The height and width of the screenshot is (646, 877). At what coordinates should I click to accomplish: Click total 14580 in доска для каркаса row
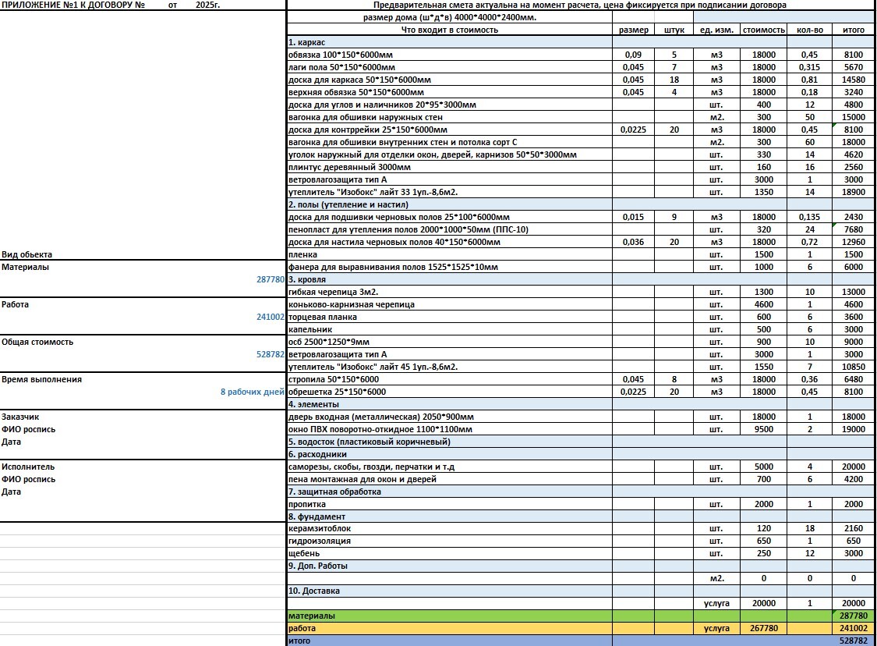pyautogui.click(x=854, y=80)
